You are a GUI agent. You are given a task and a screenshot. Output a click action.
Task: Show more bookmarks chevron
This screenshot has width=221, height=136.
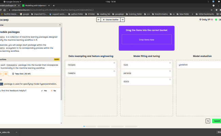coord(192,14)
